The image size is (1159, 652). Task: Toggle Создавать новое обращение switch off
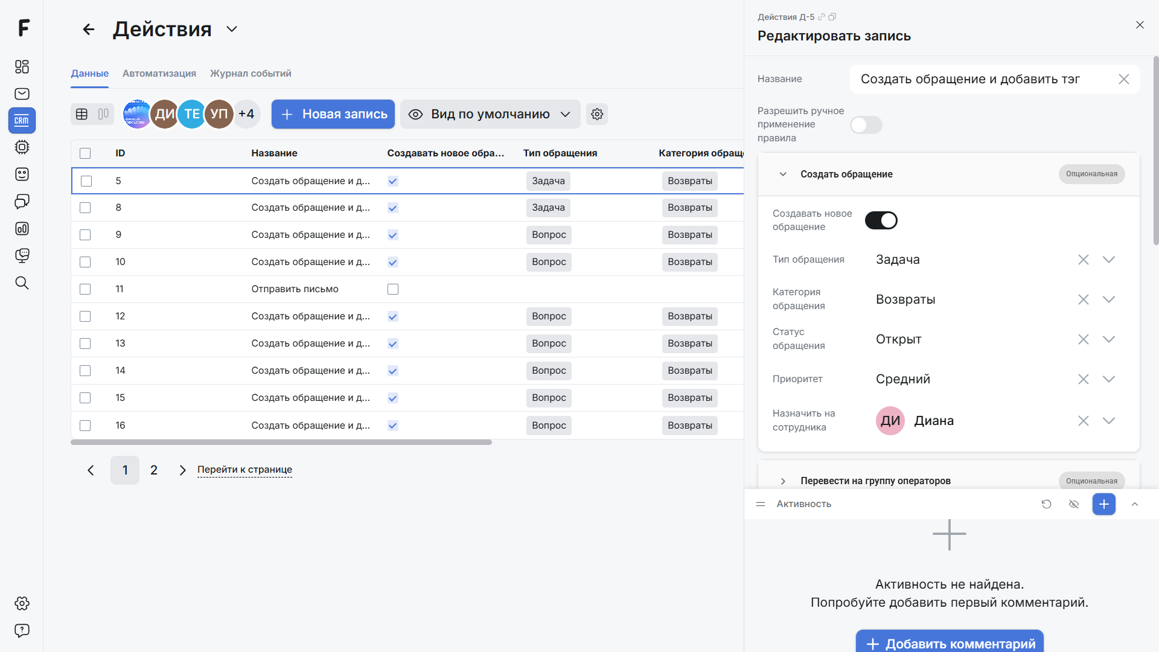click(x=881, y=220)
